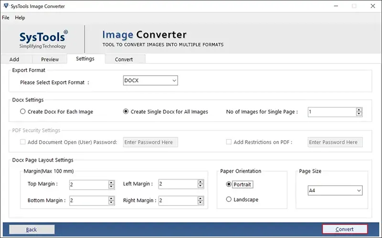
Task: Decrease the Bottom Margin value
Action: (x=111, y=203)
